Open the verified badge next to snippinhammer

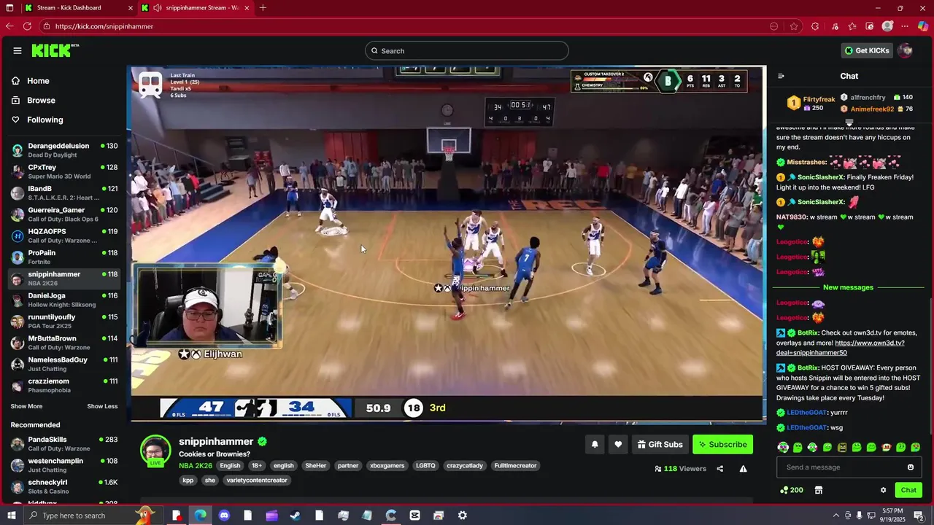[262, 441]
